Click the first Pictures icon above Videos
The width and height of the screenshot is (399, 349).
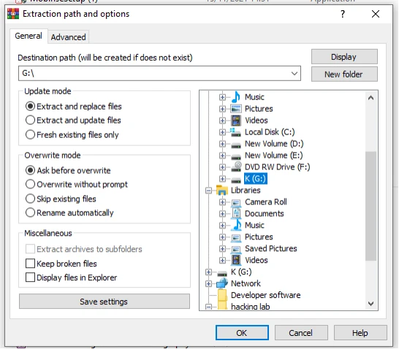[236, 109]
